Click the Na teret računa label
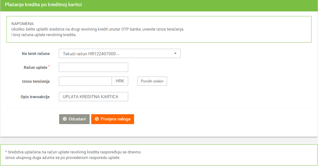318x167 pixels. (x=36, y=54)
